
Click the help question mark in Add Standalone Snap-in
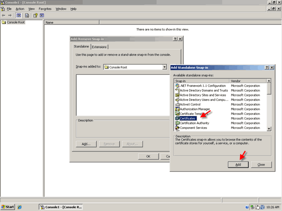[267, 67]
